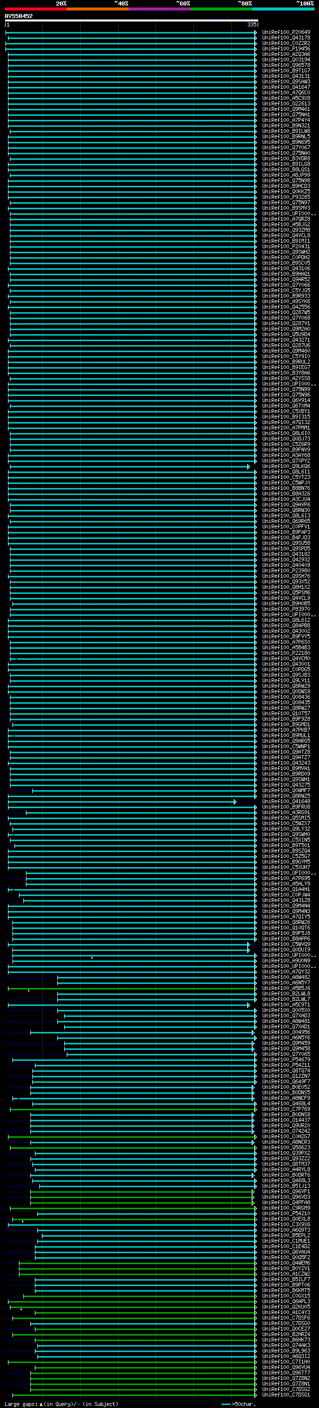The width and height of the screenshot is (319, 1408).
Task: Select the UniRef100_B9RNL5 label
Action: 286,136
